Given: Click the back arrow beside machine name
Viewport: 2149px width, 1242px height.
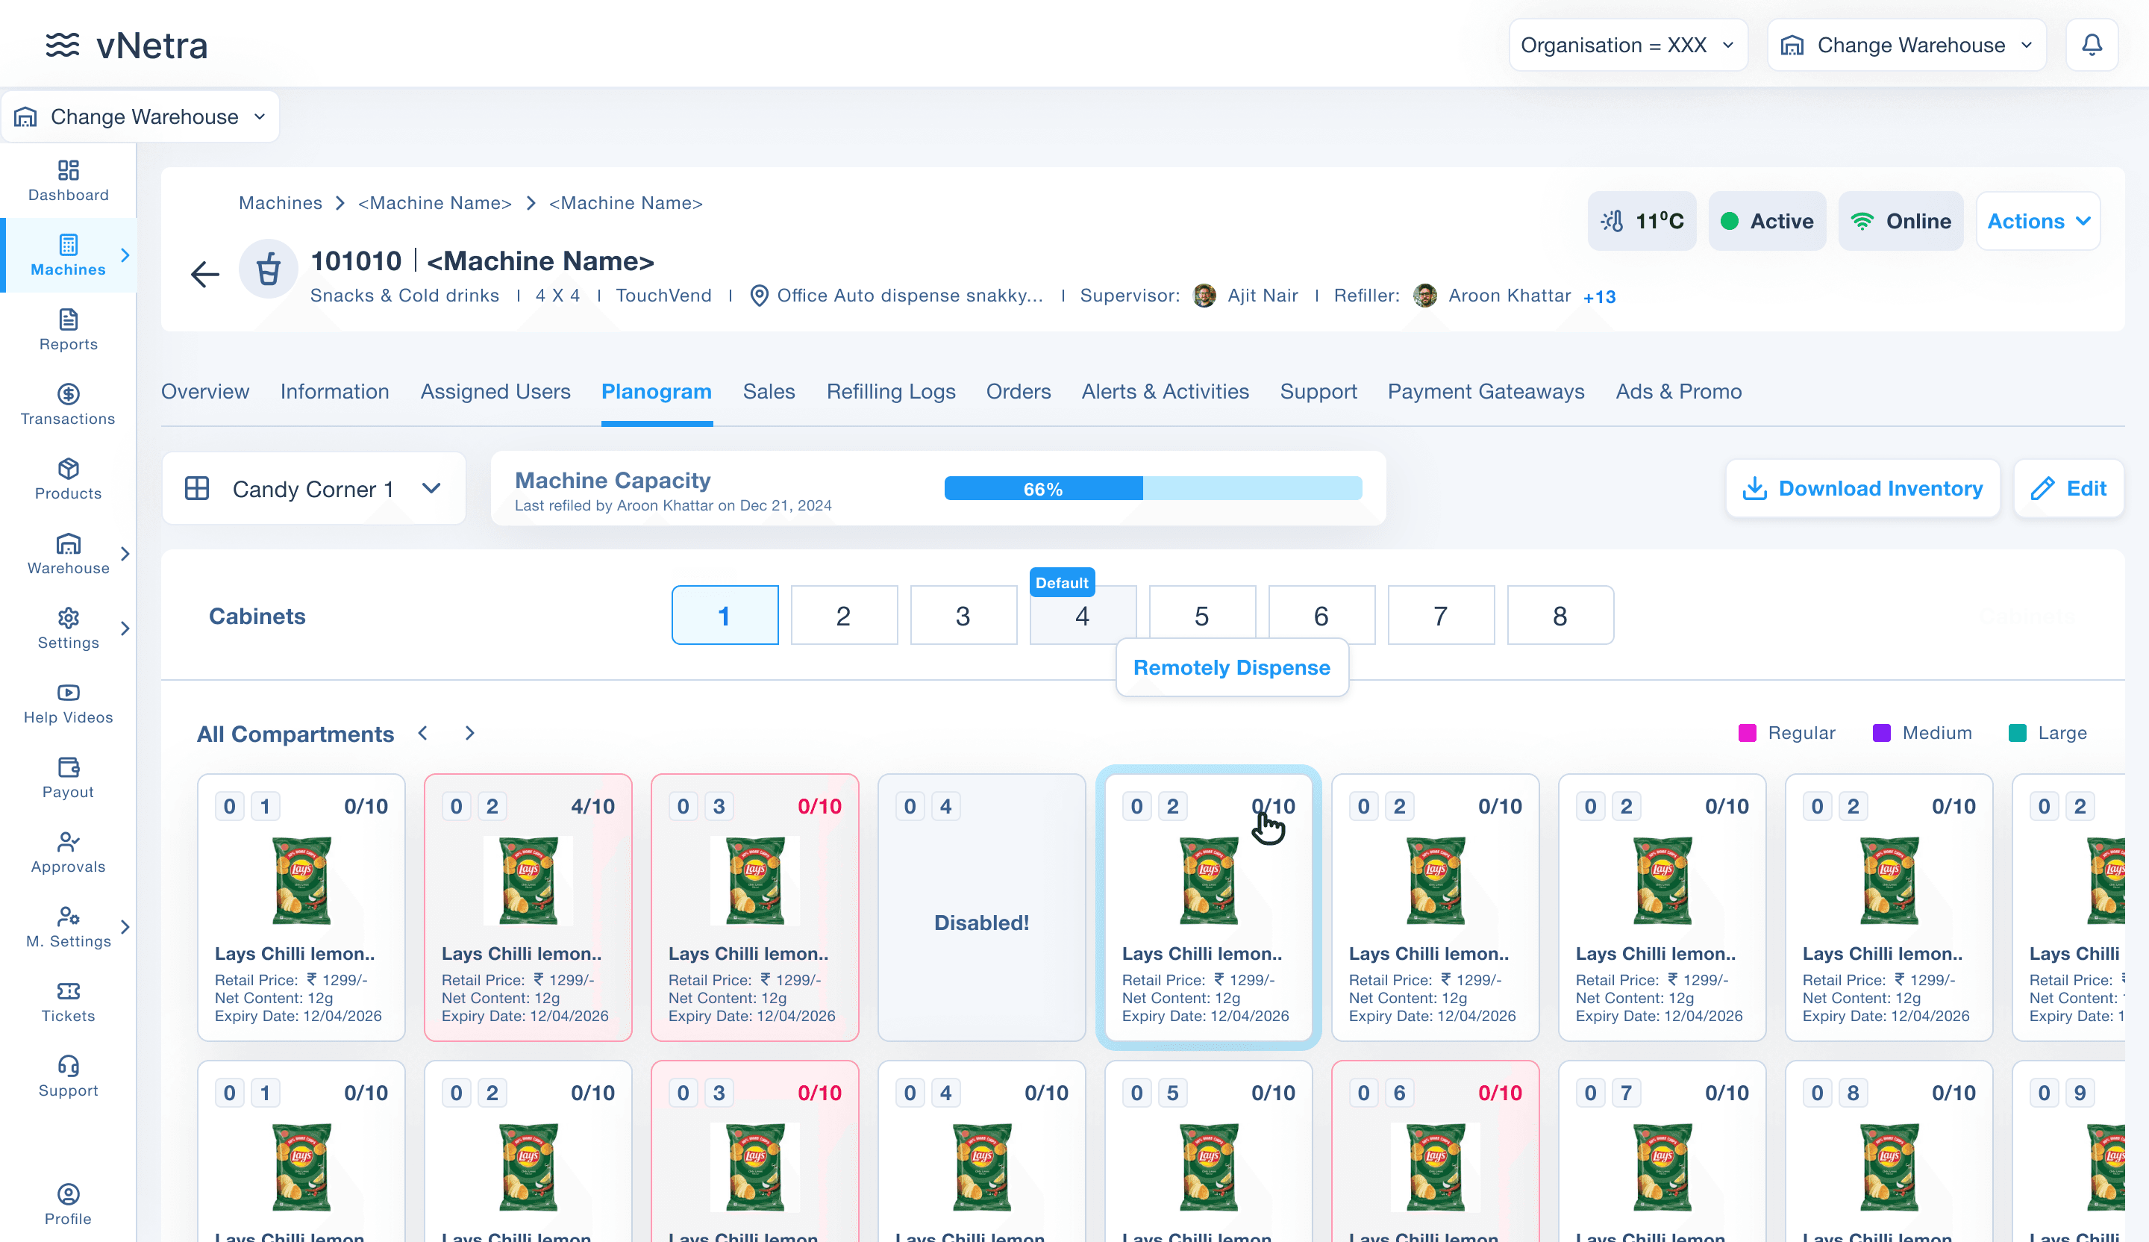Looking at the screenshot, I should coord(204,275).
